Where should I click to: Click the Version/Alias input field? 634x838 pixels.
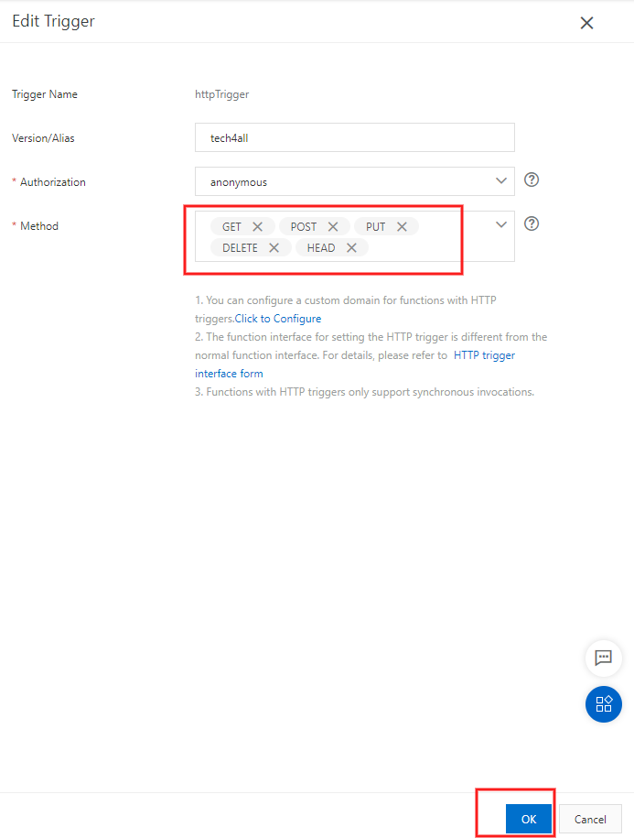(x=354, y=137)
